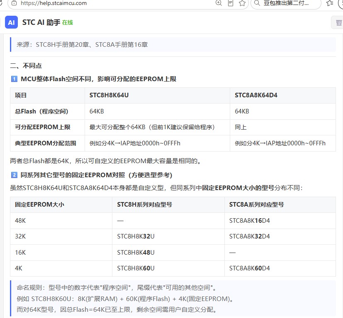The width and height of the screenshot is (343, 318).
Task: Click the search magnifier icon in search box
Action: [257, 3]
